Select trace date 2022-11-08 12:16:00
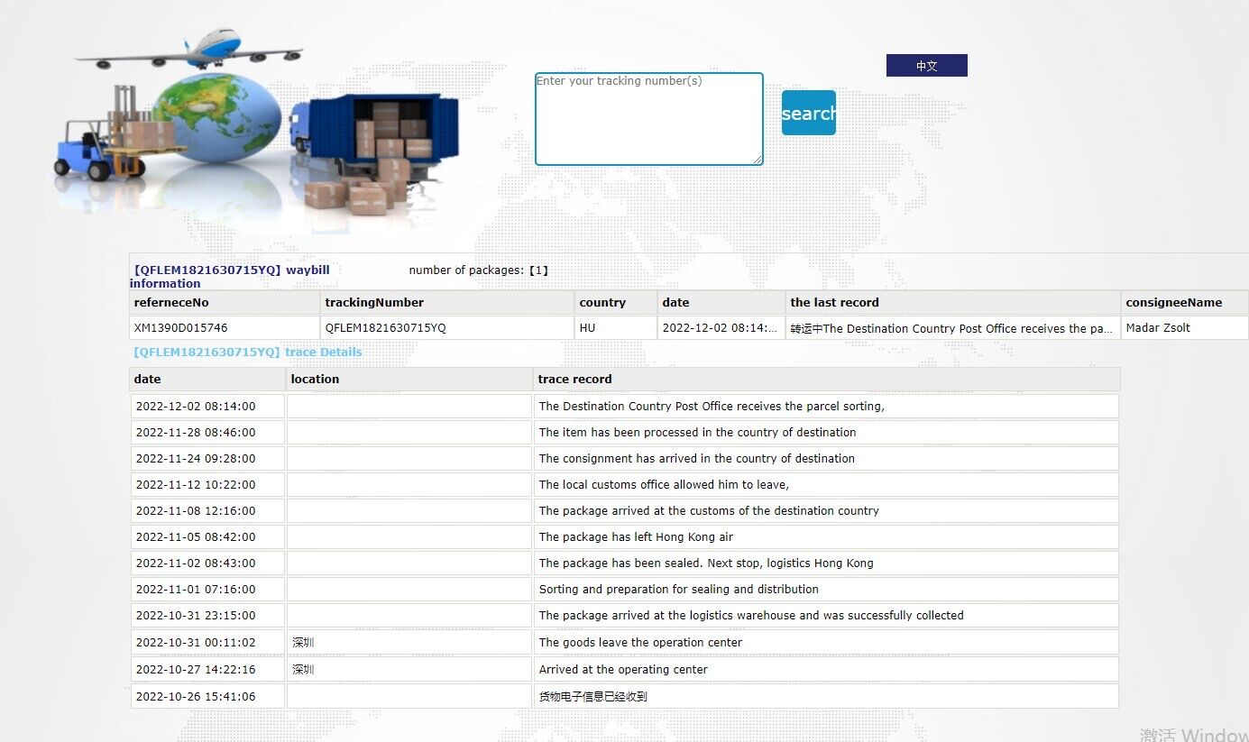1249x742 pixels. [207, 511]
